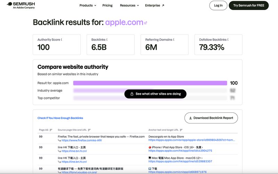
Task: Open apple.com domain link in heading
Action: pos(124,22)
